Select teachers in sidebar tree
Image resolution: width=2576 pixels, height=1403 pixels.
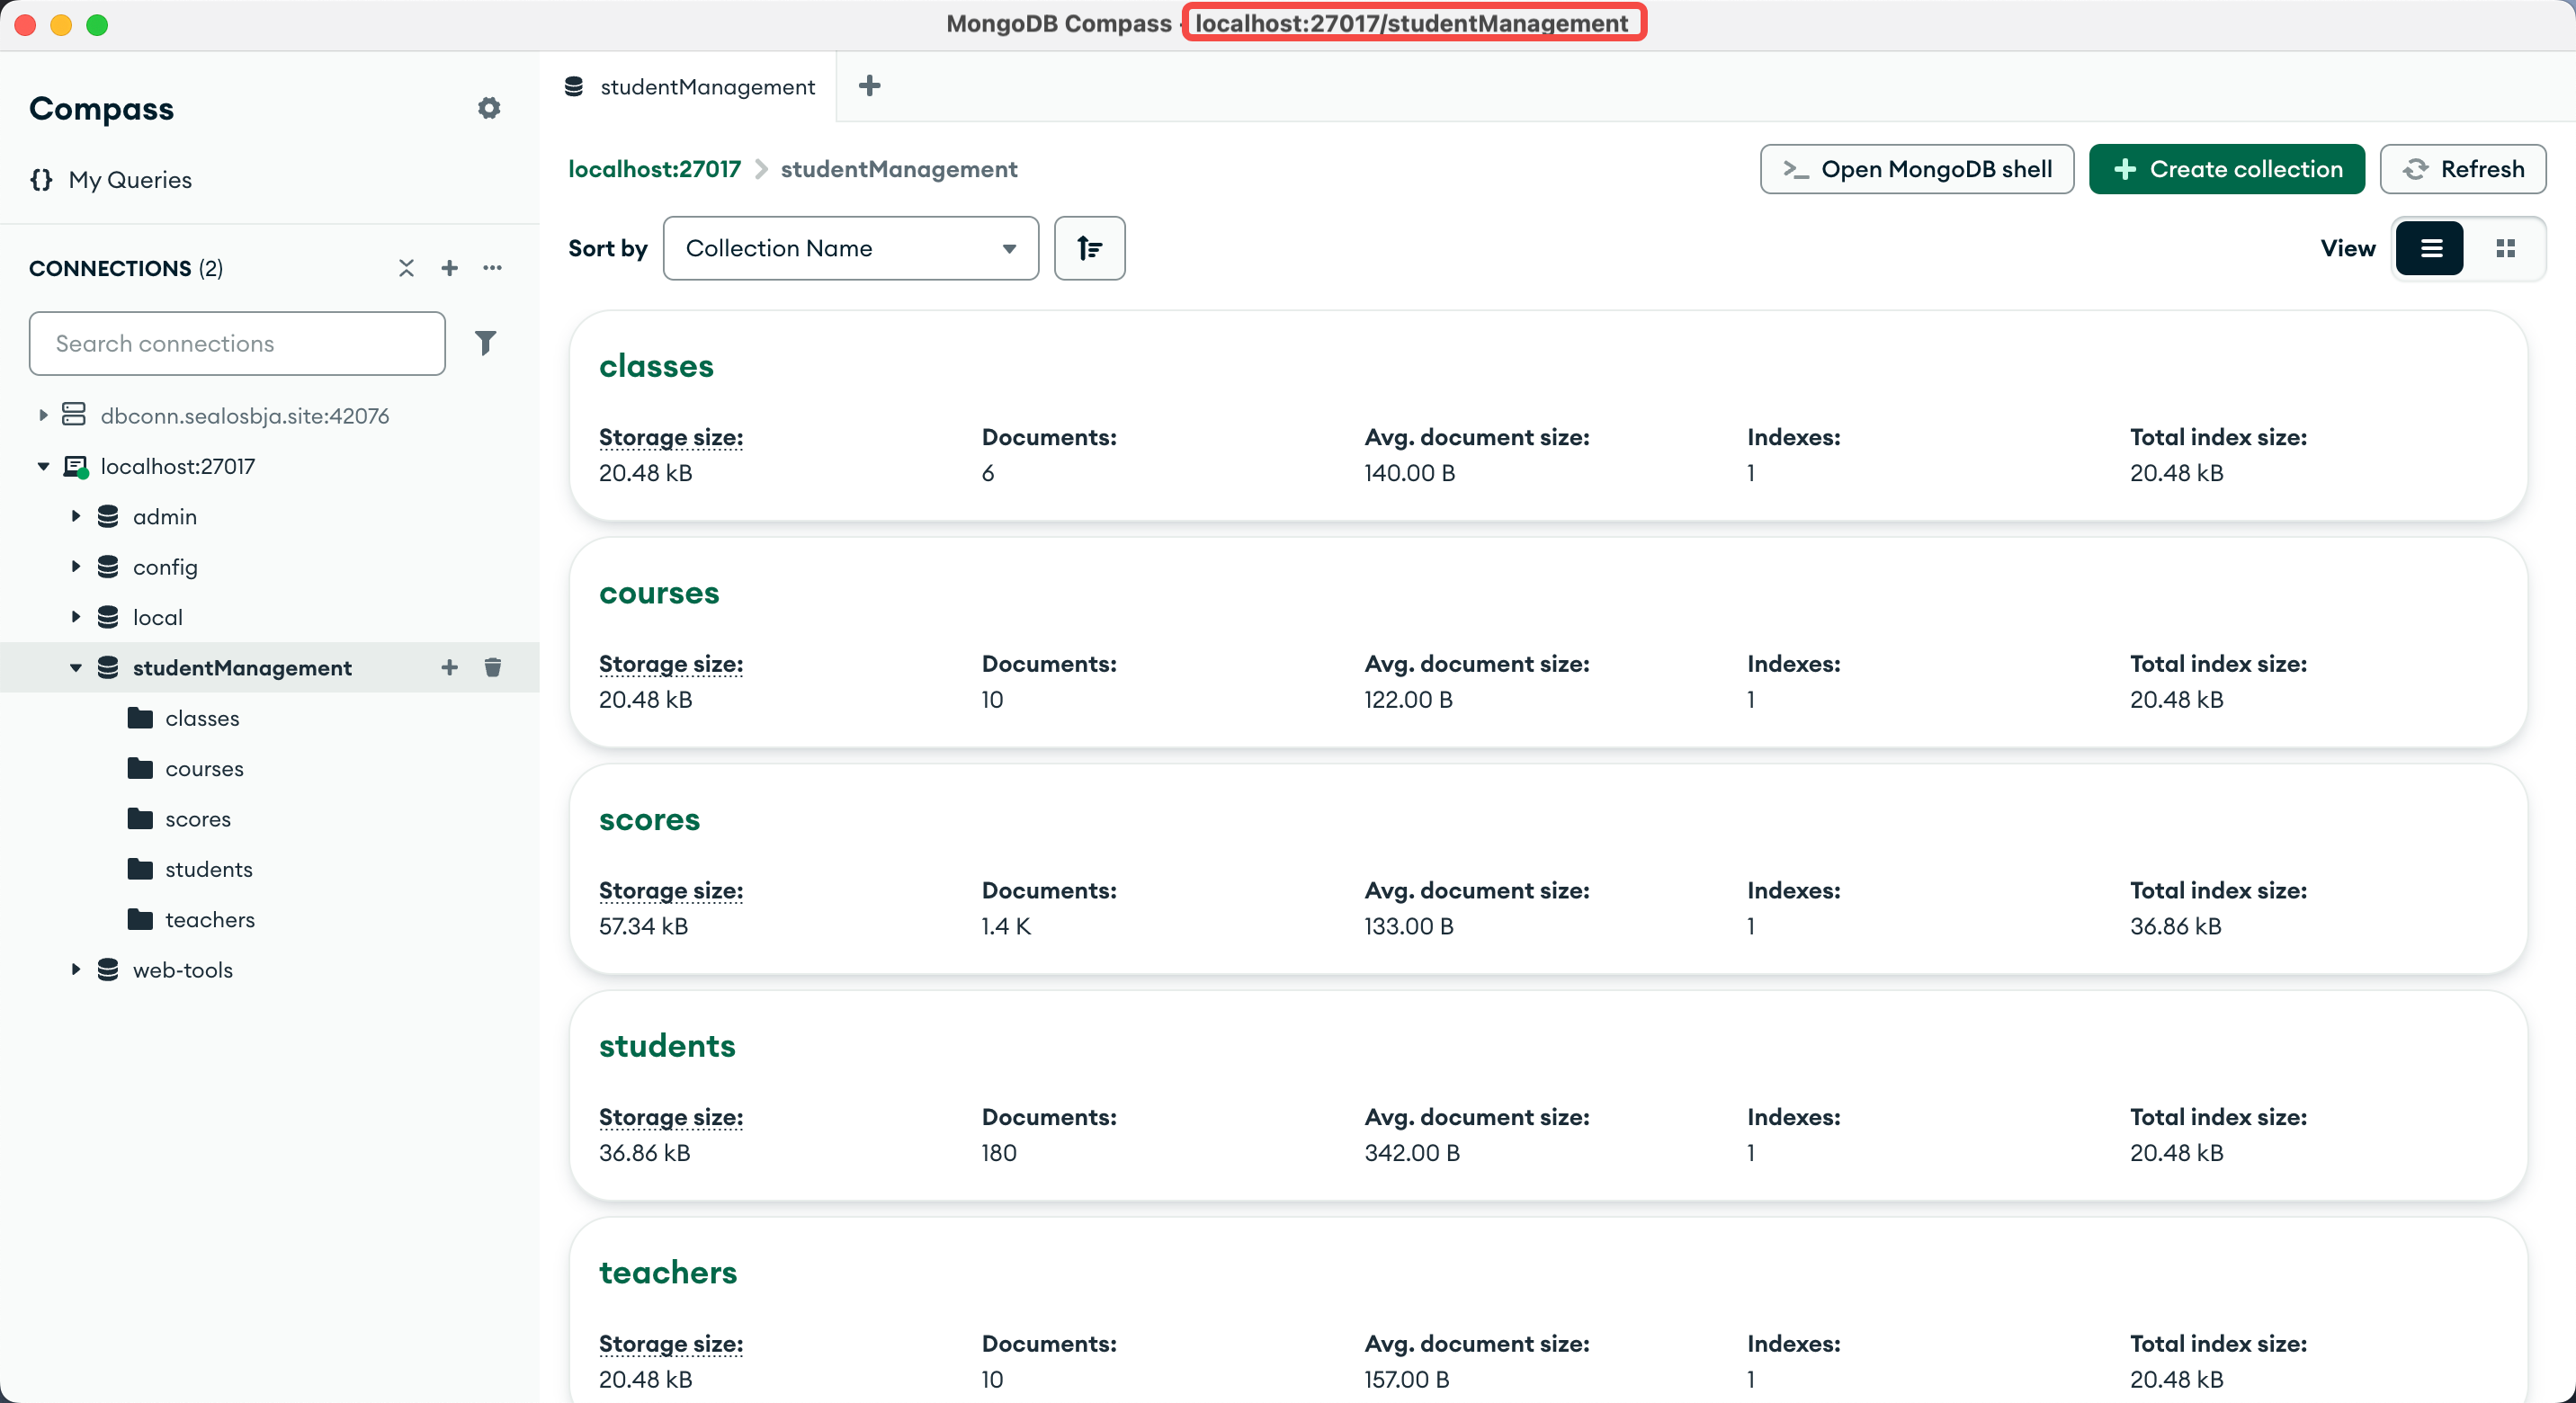pyautogui.click(x=210, y=919)
